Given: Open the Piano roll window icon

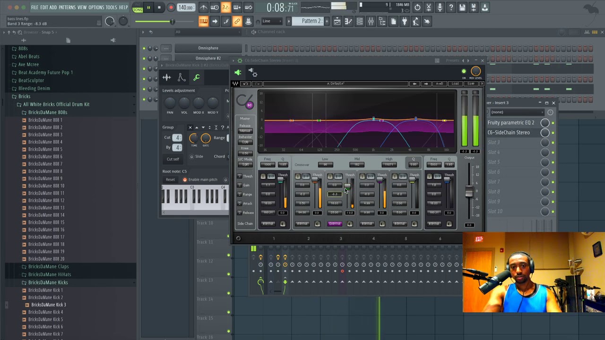Looking at the screenshot, I should coord(348,21).
